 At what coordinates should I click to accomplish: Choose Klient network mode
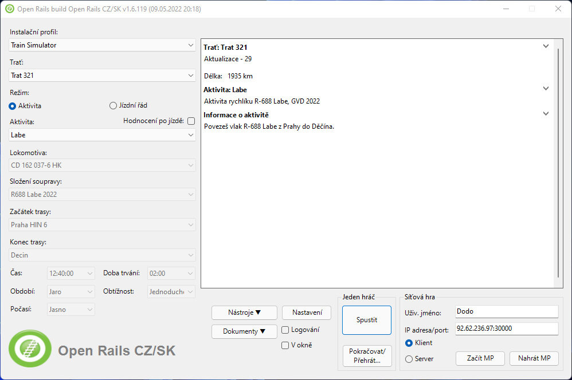(409, 343)
